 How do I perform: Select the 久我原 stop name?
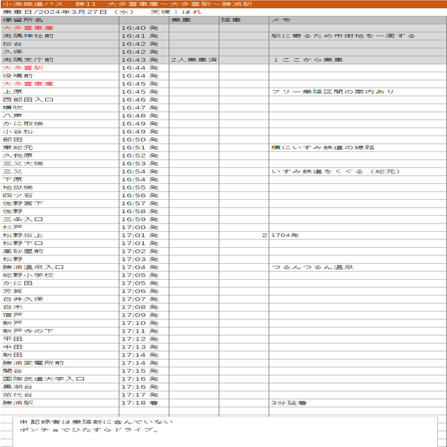click(17, 155)
